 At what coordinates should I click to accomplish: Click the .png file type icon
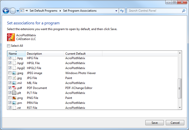tap(14, 98)
